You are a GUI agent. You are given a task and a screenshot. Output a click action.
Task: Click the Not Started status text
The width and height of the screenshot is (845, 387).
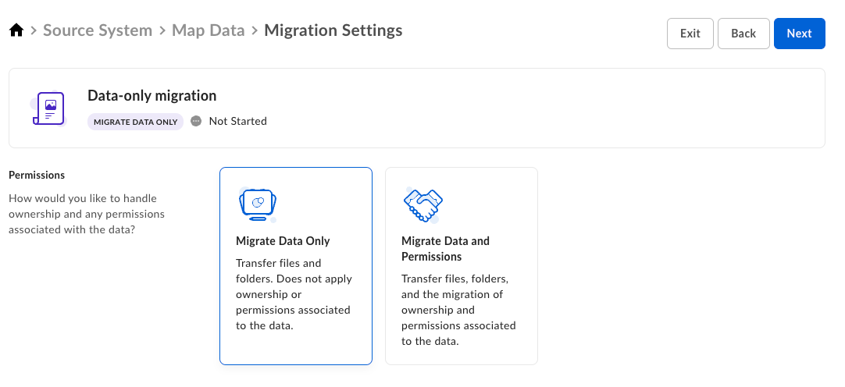click(238, 121)
